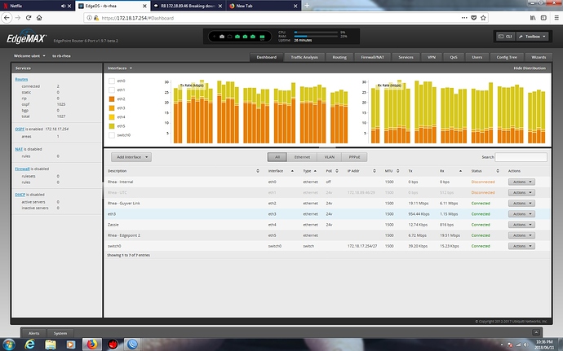563x351 pixels.
Task: Filter interfaces by VLAN button
Action: click(330, 156)
